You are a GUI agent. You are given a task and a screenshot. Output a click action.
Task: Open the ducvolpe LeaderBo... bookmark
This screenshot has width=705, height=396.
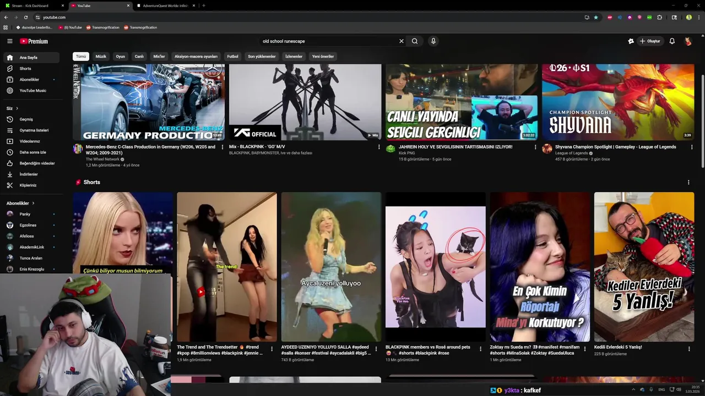pos(34,28)
